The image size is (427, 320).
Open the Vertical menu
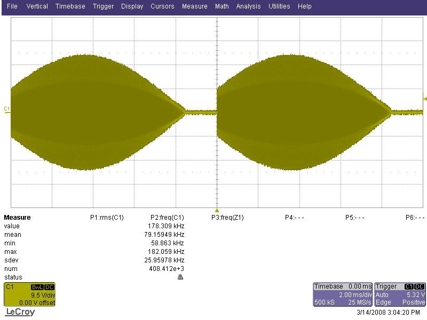(x=37, y=6)
